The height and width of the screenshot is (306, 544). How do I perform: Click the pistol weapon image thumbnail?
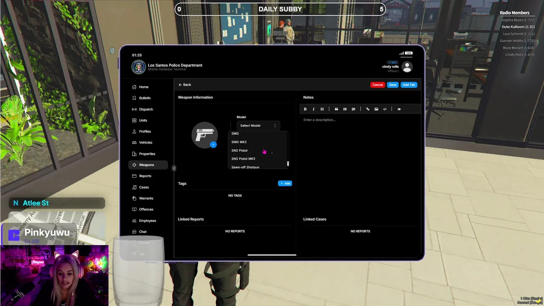[205, 135]
